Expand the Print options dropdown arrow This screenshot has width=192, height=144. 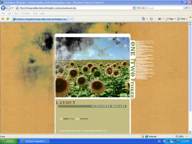[x=163, y=19]
